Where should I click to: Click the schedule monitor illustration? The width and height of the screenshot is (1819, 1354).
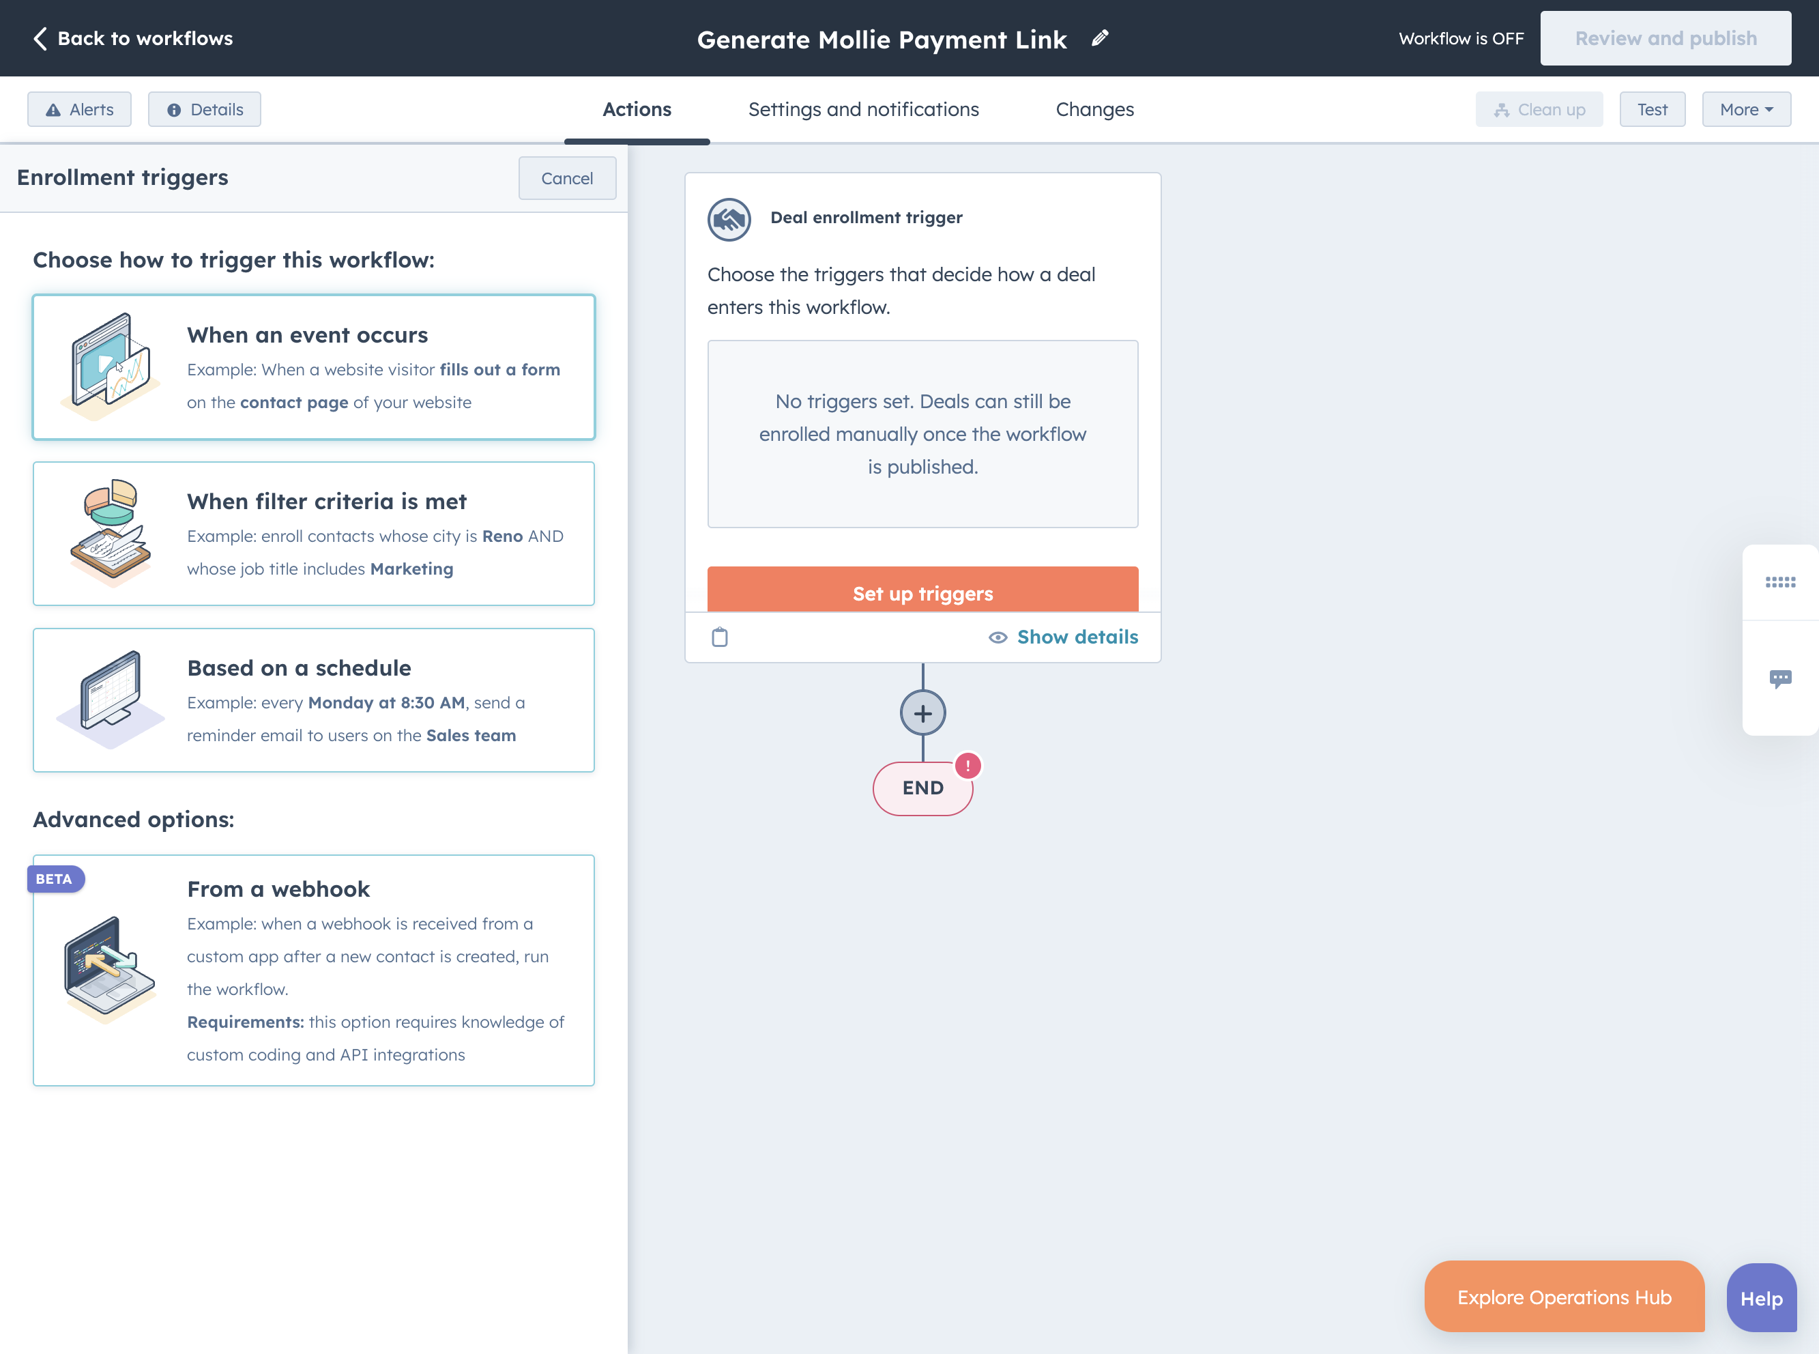111,699
